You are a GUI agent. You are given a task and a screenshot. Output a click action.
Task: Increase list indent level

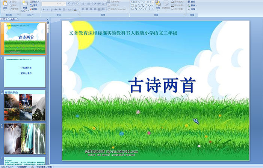[x=99, y=3]
